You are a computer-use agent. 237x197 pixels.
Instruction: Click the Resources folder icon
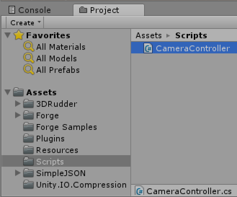[x=28, y=150]
